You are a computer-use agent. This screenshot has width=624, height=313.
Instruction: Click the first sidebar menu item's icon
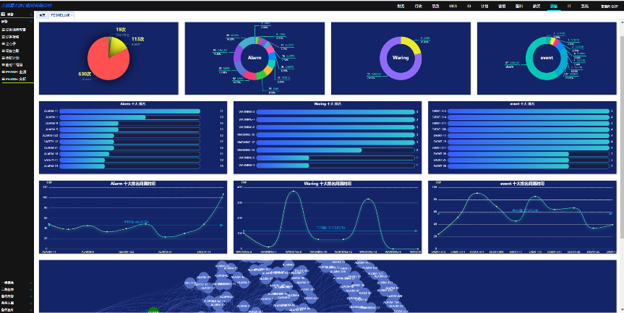coord(3,30)
